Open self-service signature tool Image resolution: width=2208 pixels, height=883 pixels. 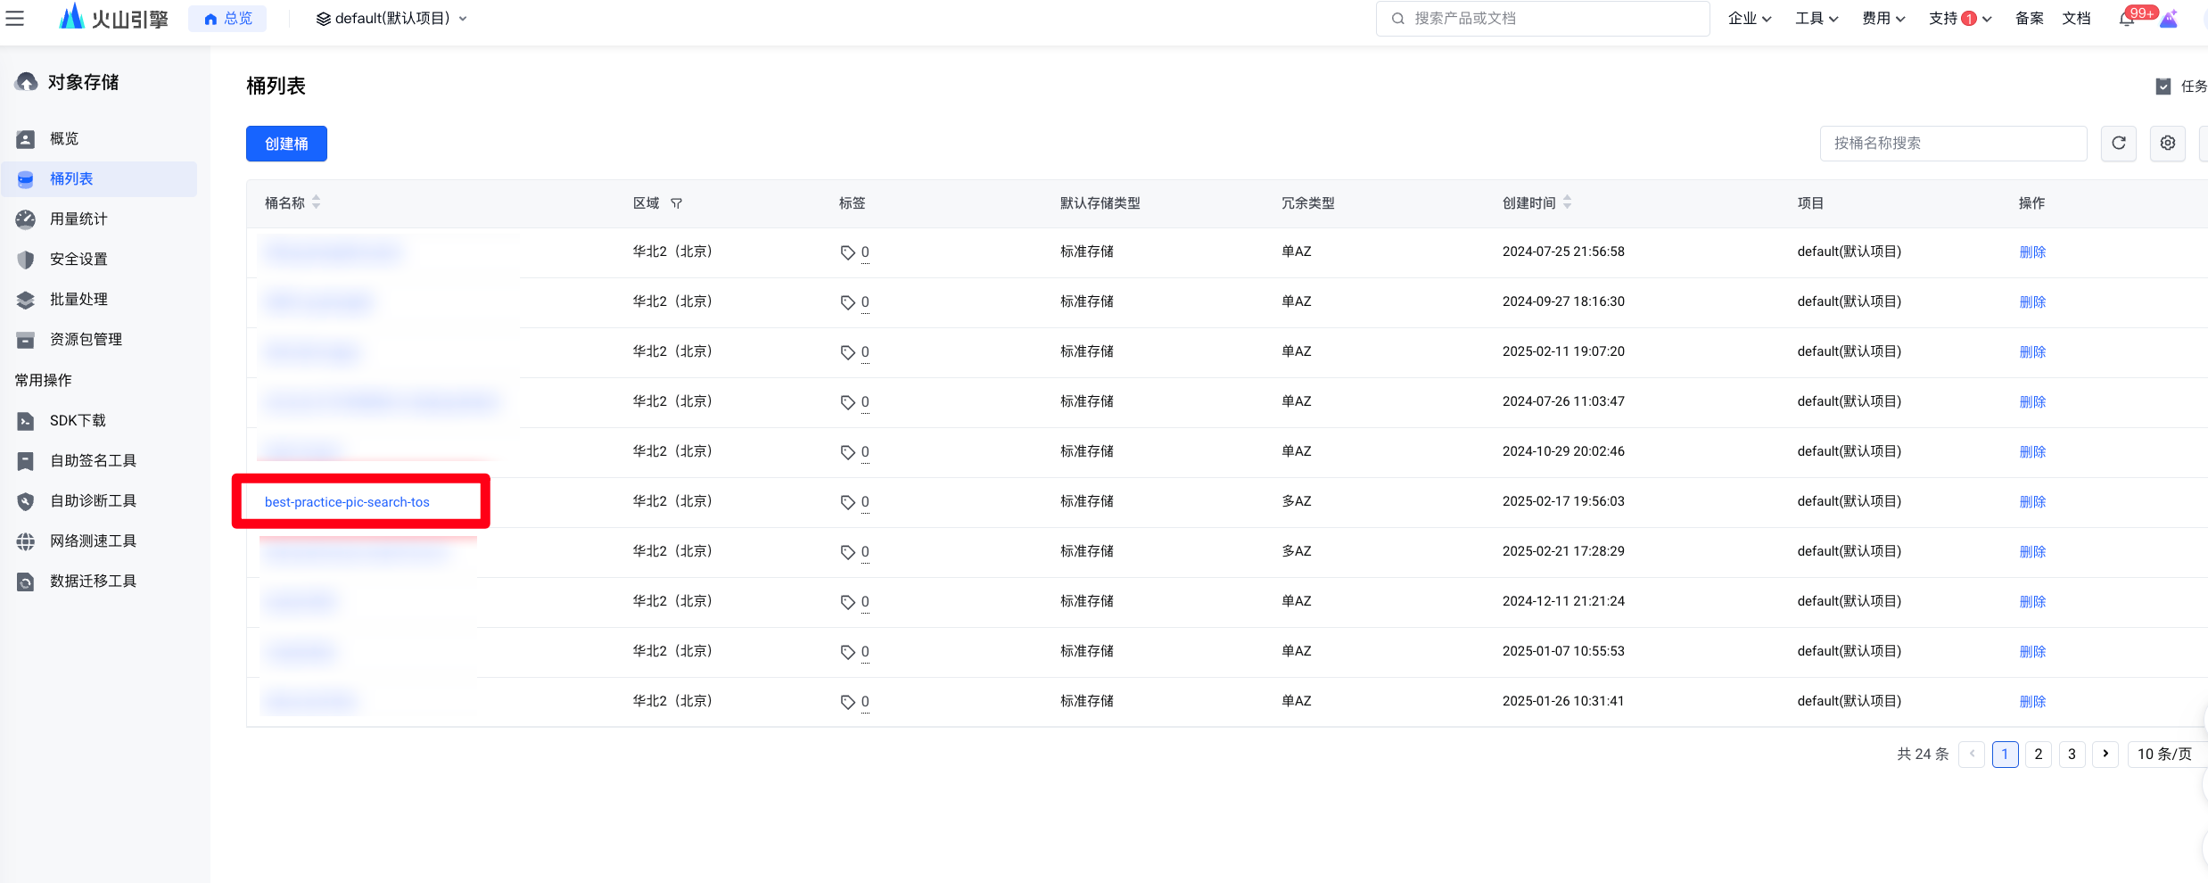click(x=99, y=460)
